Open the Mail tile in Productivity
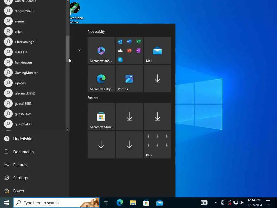Image resolution: width=277 pixels, height=208 pixels. (157, 51)
